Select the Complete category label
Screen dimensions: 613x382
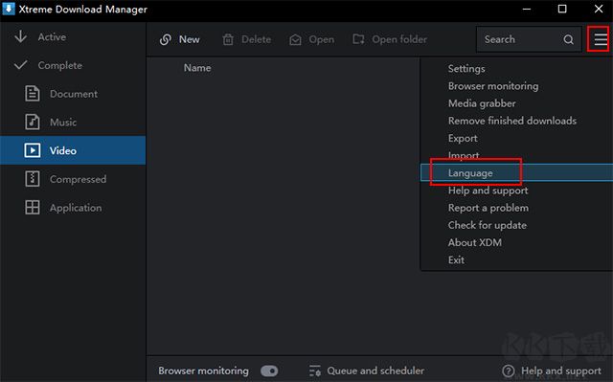tap(59, 65)
